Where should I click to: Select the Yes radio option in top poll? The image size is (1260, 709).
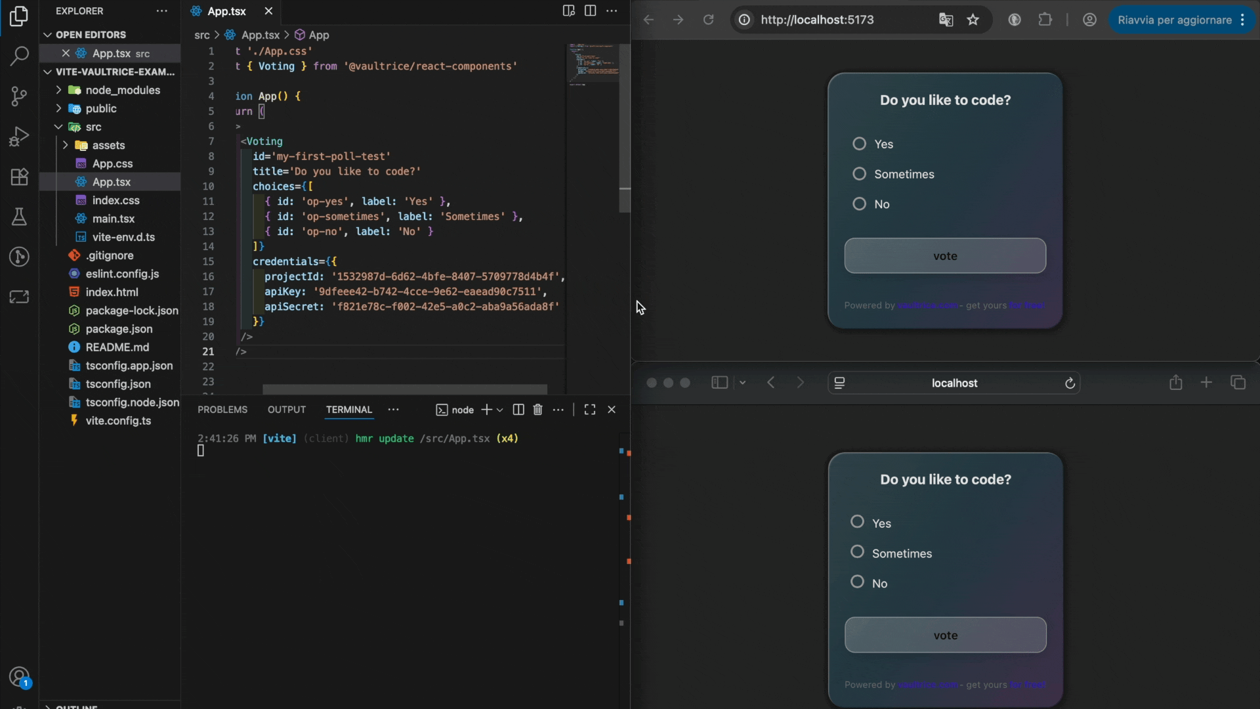pyautogui.click(x=859, y=144)
